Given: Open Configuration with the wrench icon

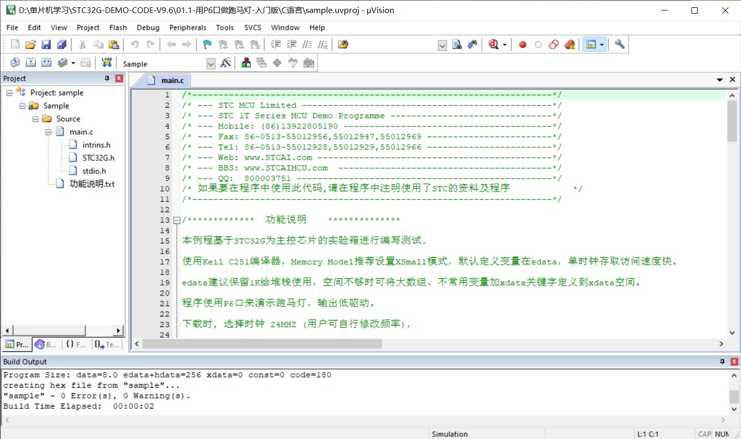Looking at the screenshot, I should [619, 44].
